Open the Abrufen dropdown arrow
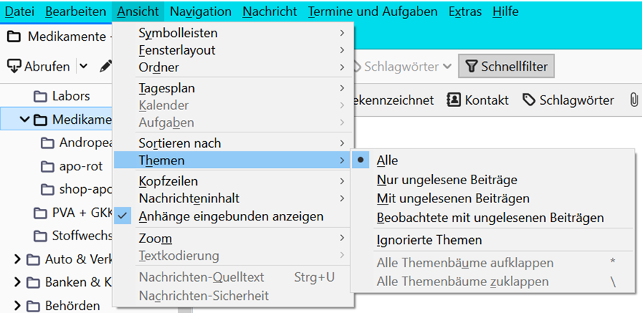 pos(83,66)
